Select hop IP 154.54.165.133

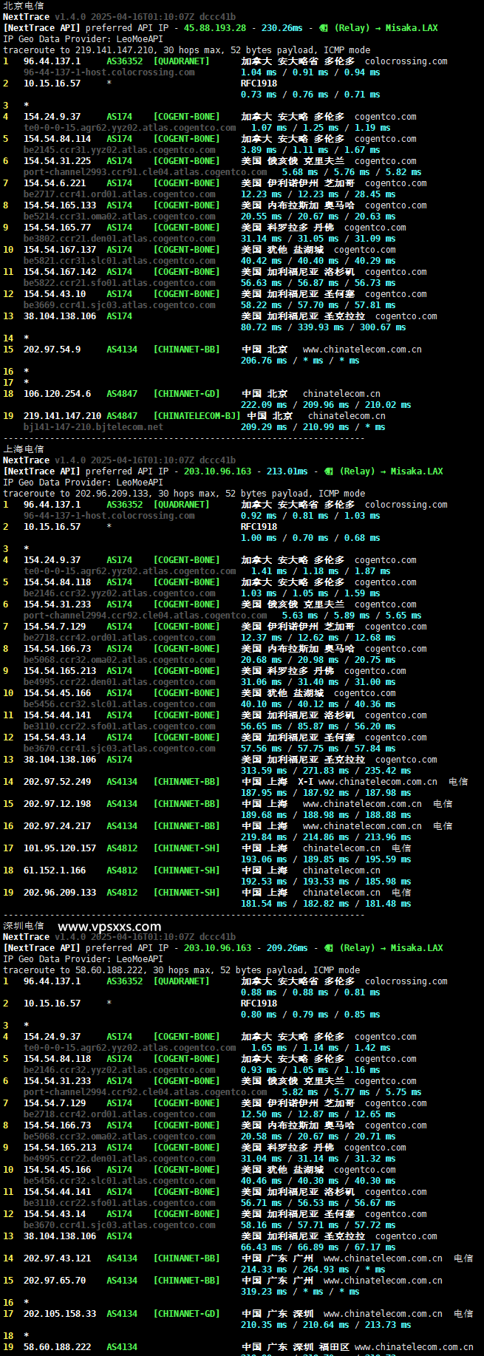(x=60, y=205)
